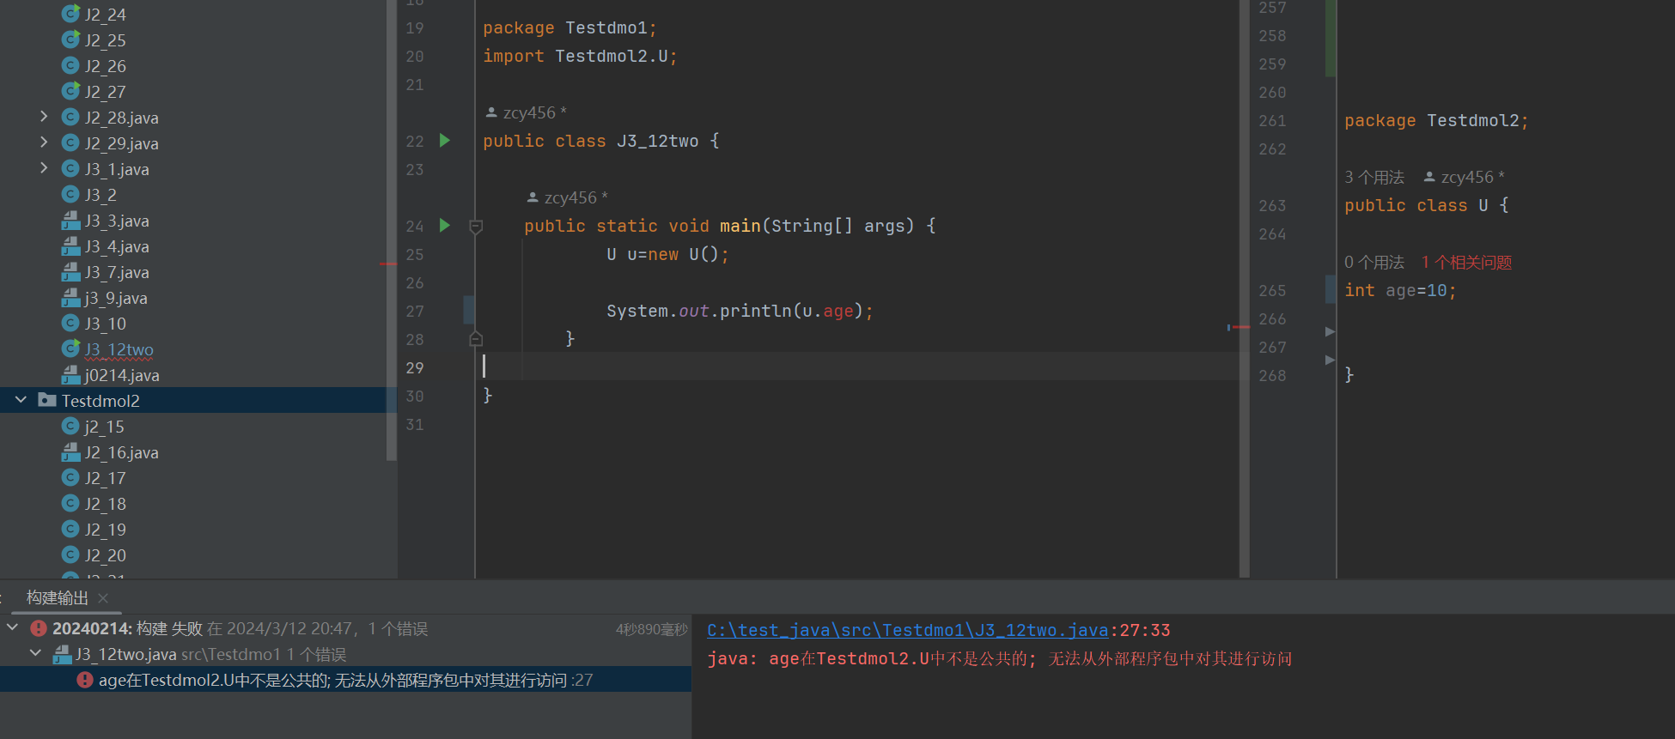This screenshot has height=739, width=1675.
Task: Select the age access error message row
Action: [x=345, y=680]
